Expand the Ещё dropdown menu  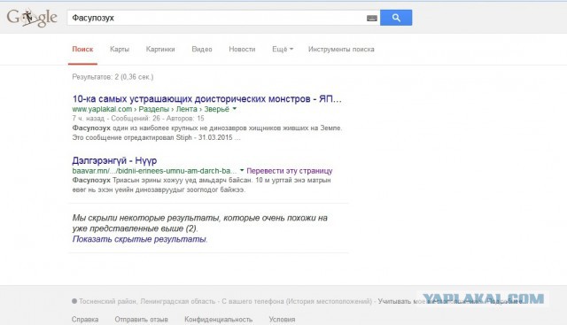point(283,50)
